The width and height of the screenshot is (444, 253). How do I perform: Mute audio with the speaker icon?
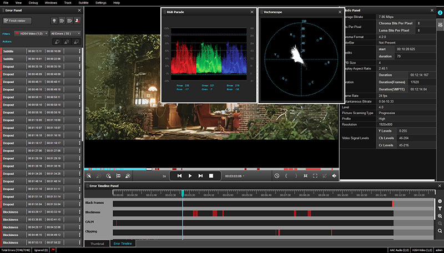334,176
